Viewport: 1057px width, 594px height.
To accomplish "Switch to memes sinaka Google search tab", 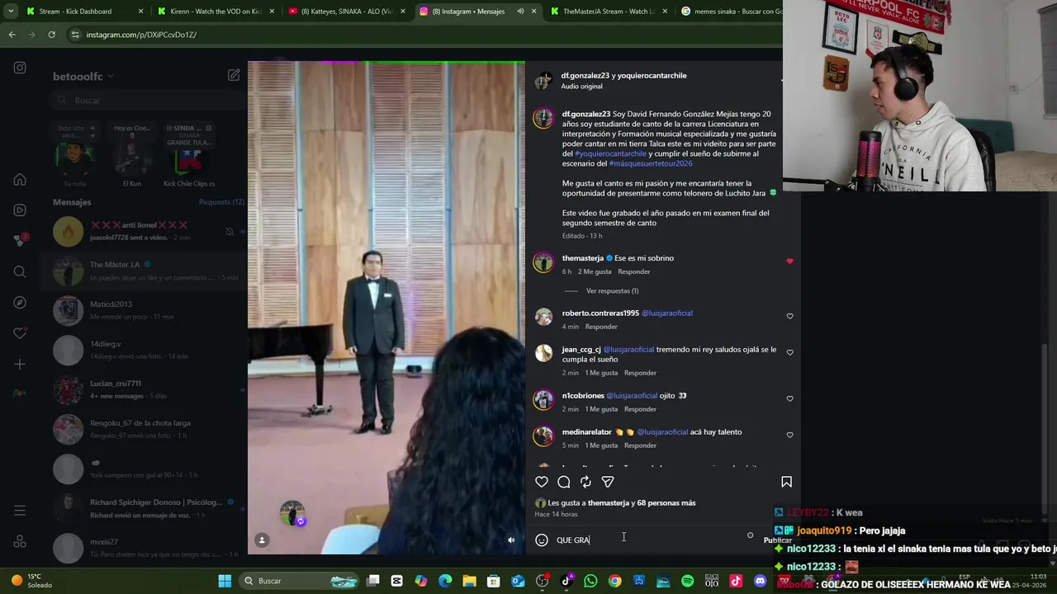I will pos(730,12).
